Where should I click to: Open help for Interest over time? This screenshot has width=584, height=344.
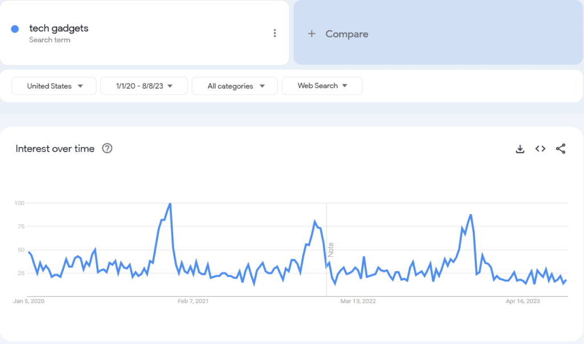coord(107,149)
